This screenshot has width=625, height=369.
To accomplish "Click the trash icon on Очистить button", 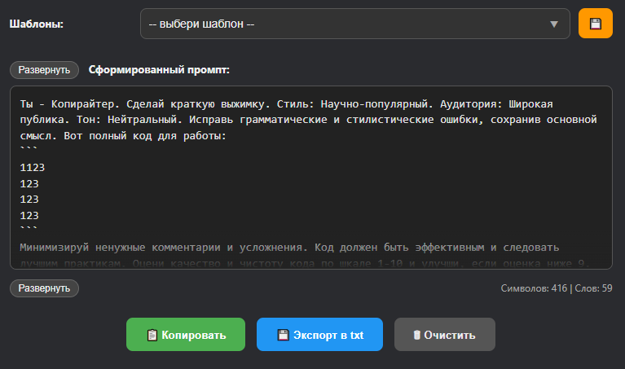I will click(x=416, y=335).
